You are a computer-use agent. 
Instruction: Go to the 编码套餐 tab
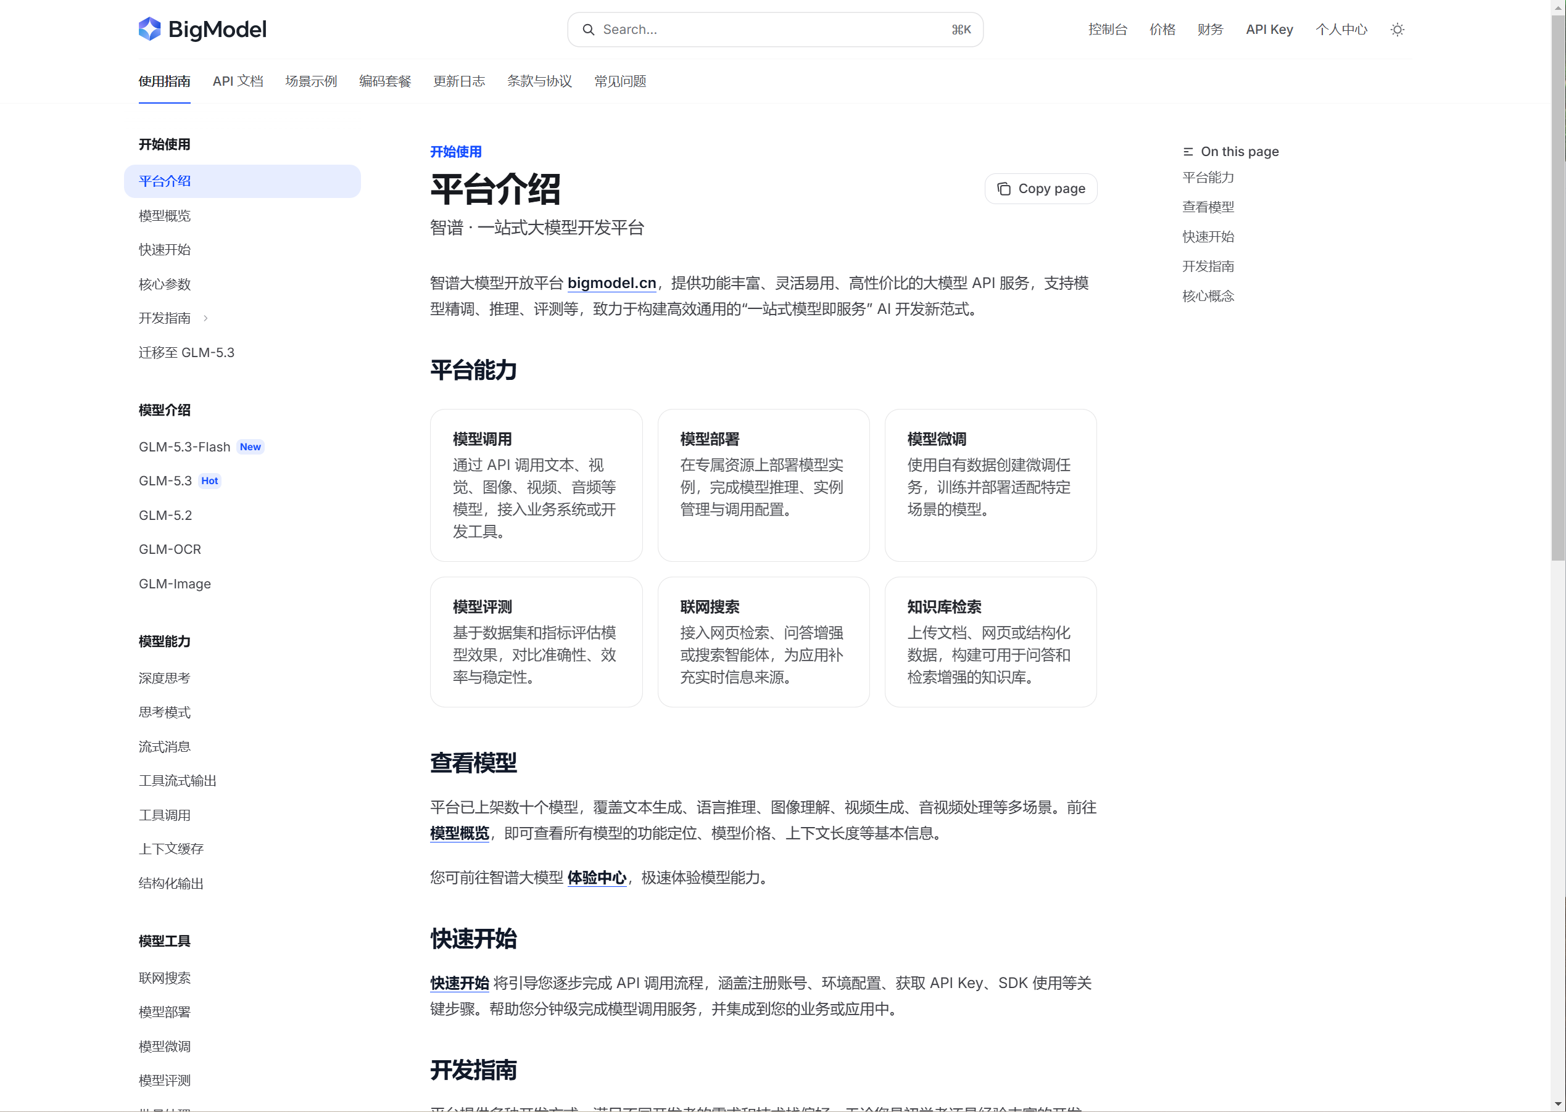coord(385,81)
